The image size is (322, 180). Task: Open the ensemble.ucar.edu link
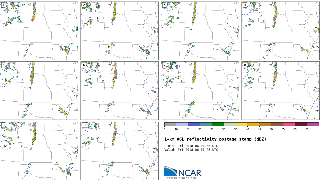tap(181, 178)
